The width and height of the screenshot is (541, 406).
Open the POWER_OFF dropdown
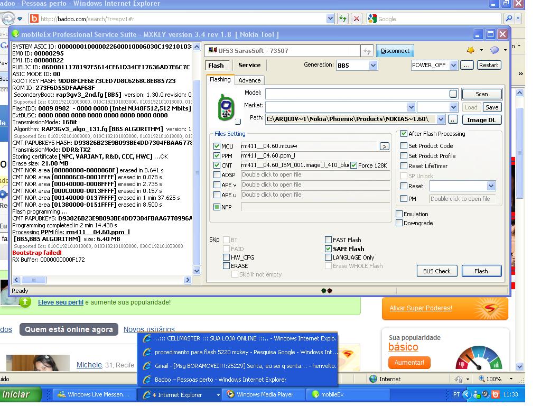(x=454, y=65)
